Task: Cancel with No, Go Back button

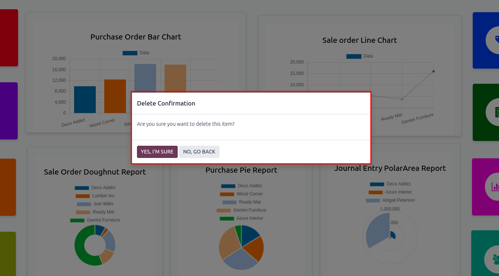Action: [x=199, y=152]
